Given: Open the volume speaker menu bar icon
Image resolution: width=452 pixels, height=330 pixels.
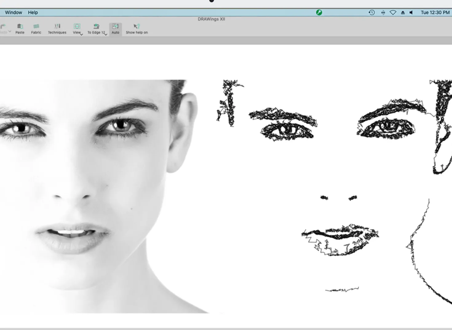Looking at the screenshot, I should coord(411,13).
